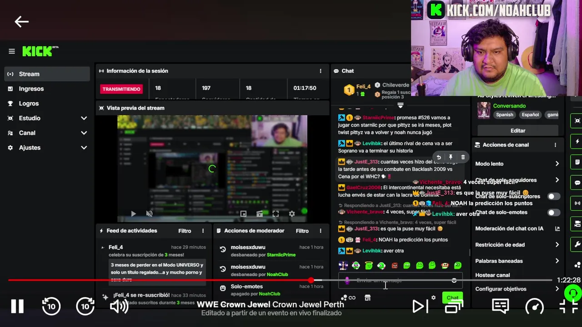Reply to JustE_313's hovered chat message
The image size is (582, 327).
coord(439,157)
